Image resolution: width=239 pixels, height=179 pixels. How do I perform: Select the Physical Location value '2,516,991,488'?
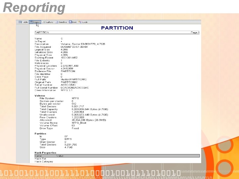pos(69,66)
